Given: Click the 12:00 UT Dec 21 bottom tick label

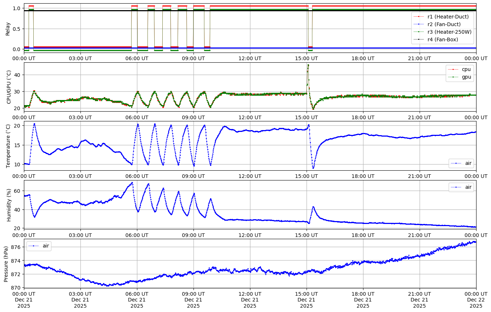Looking at the screenshot, I should [x=250, y=300].
